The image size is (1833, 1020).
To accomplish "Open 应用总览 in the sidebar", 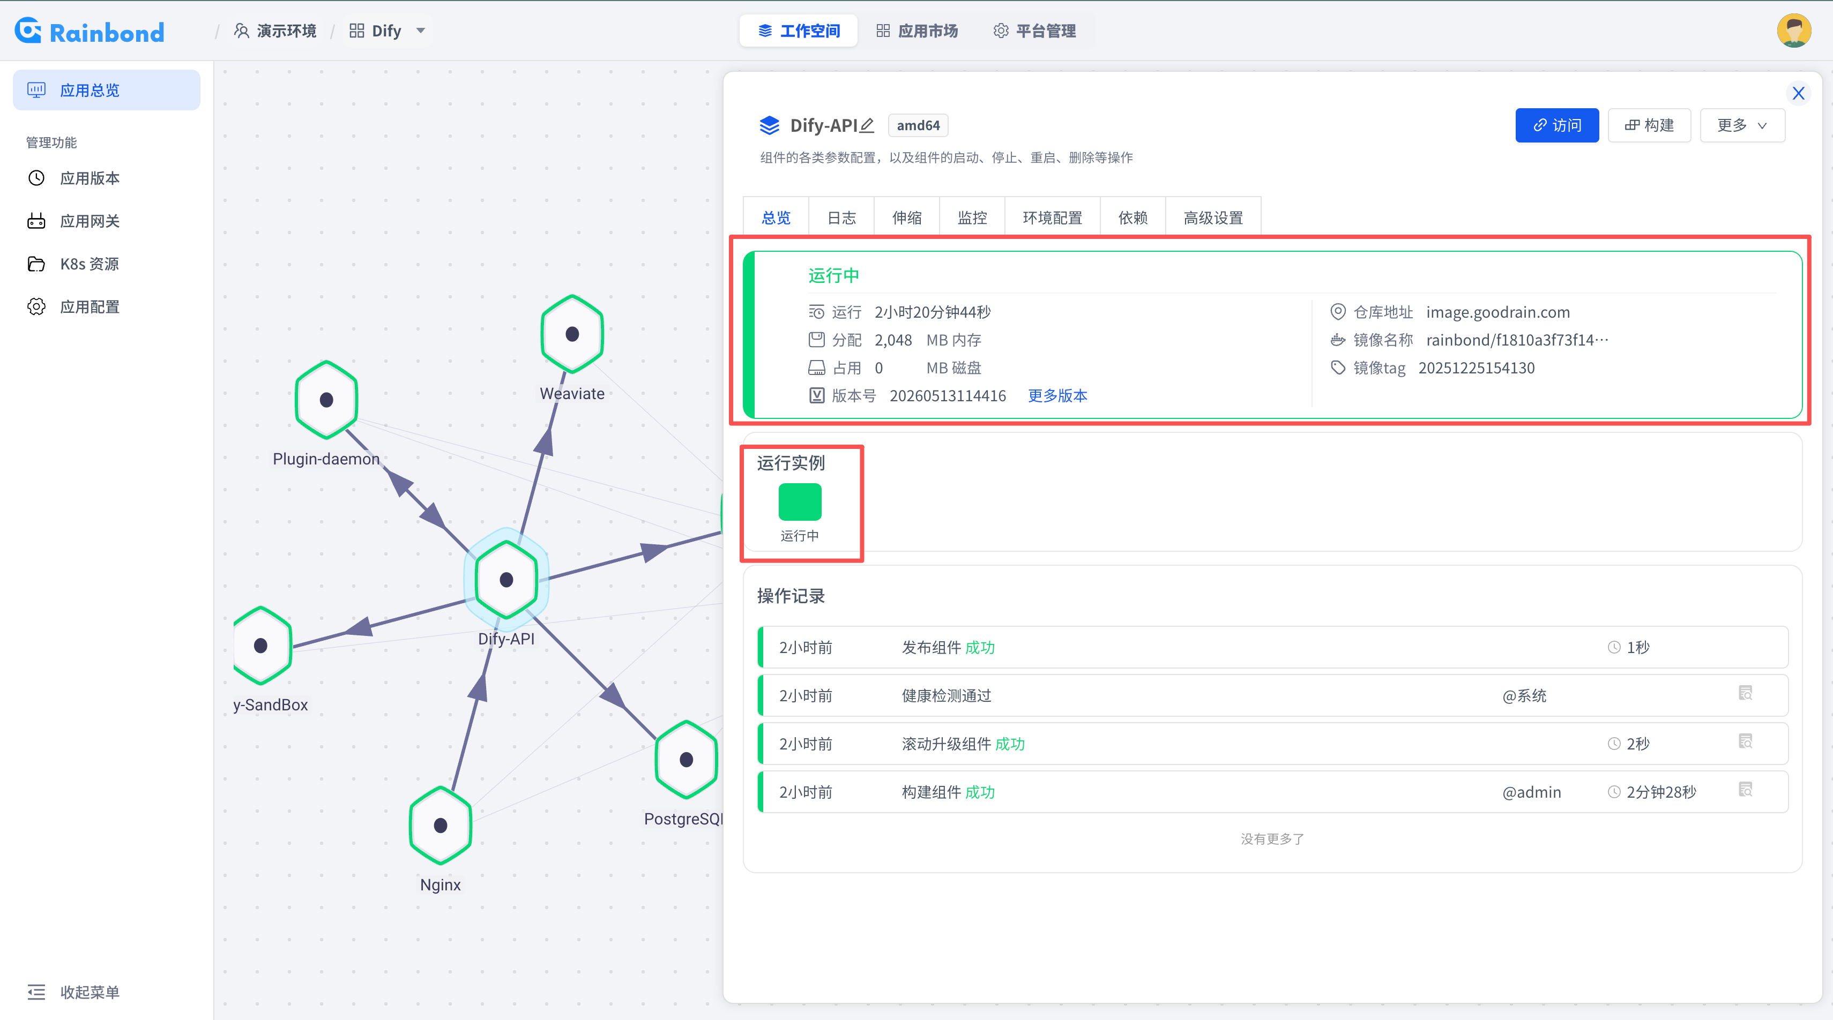I will tap(107, 89).
